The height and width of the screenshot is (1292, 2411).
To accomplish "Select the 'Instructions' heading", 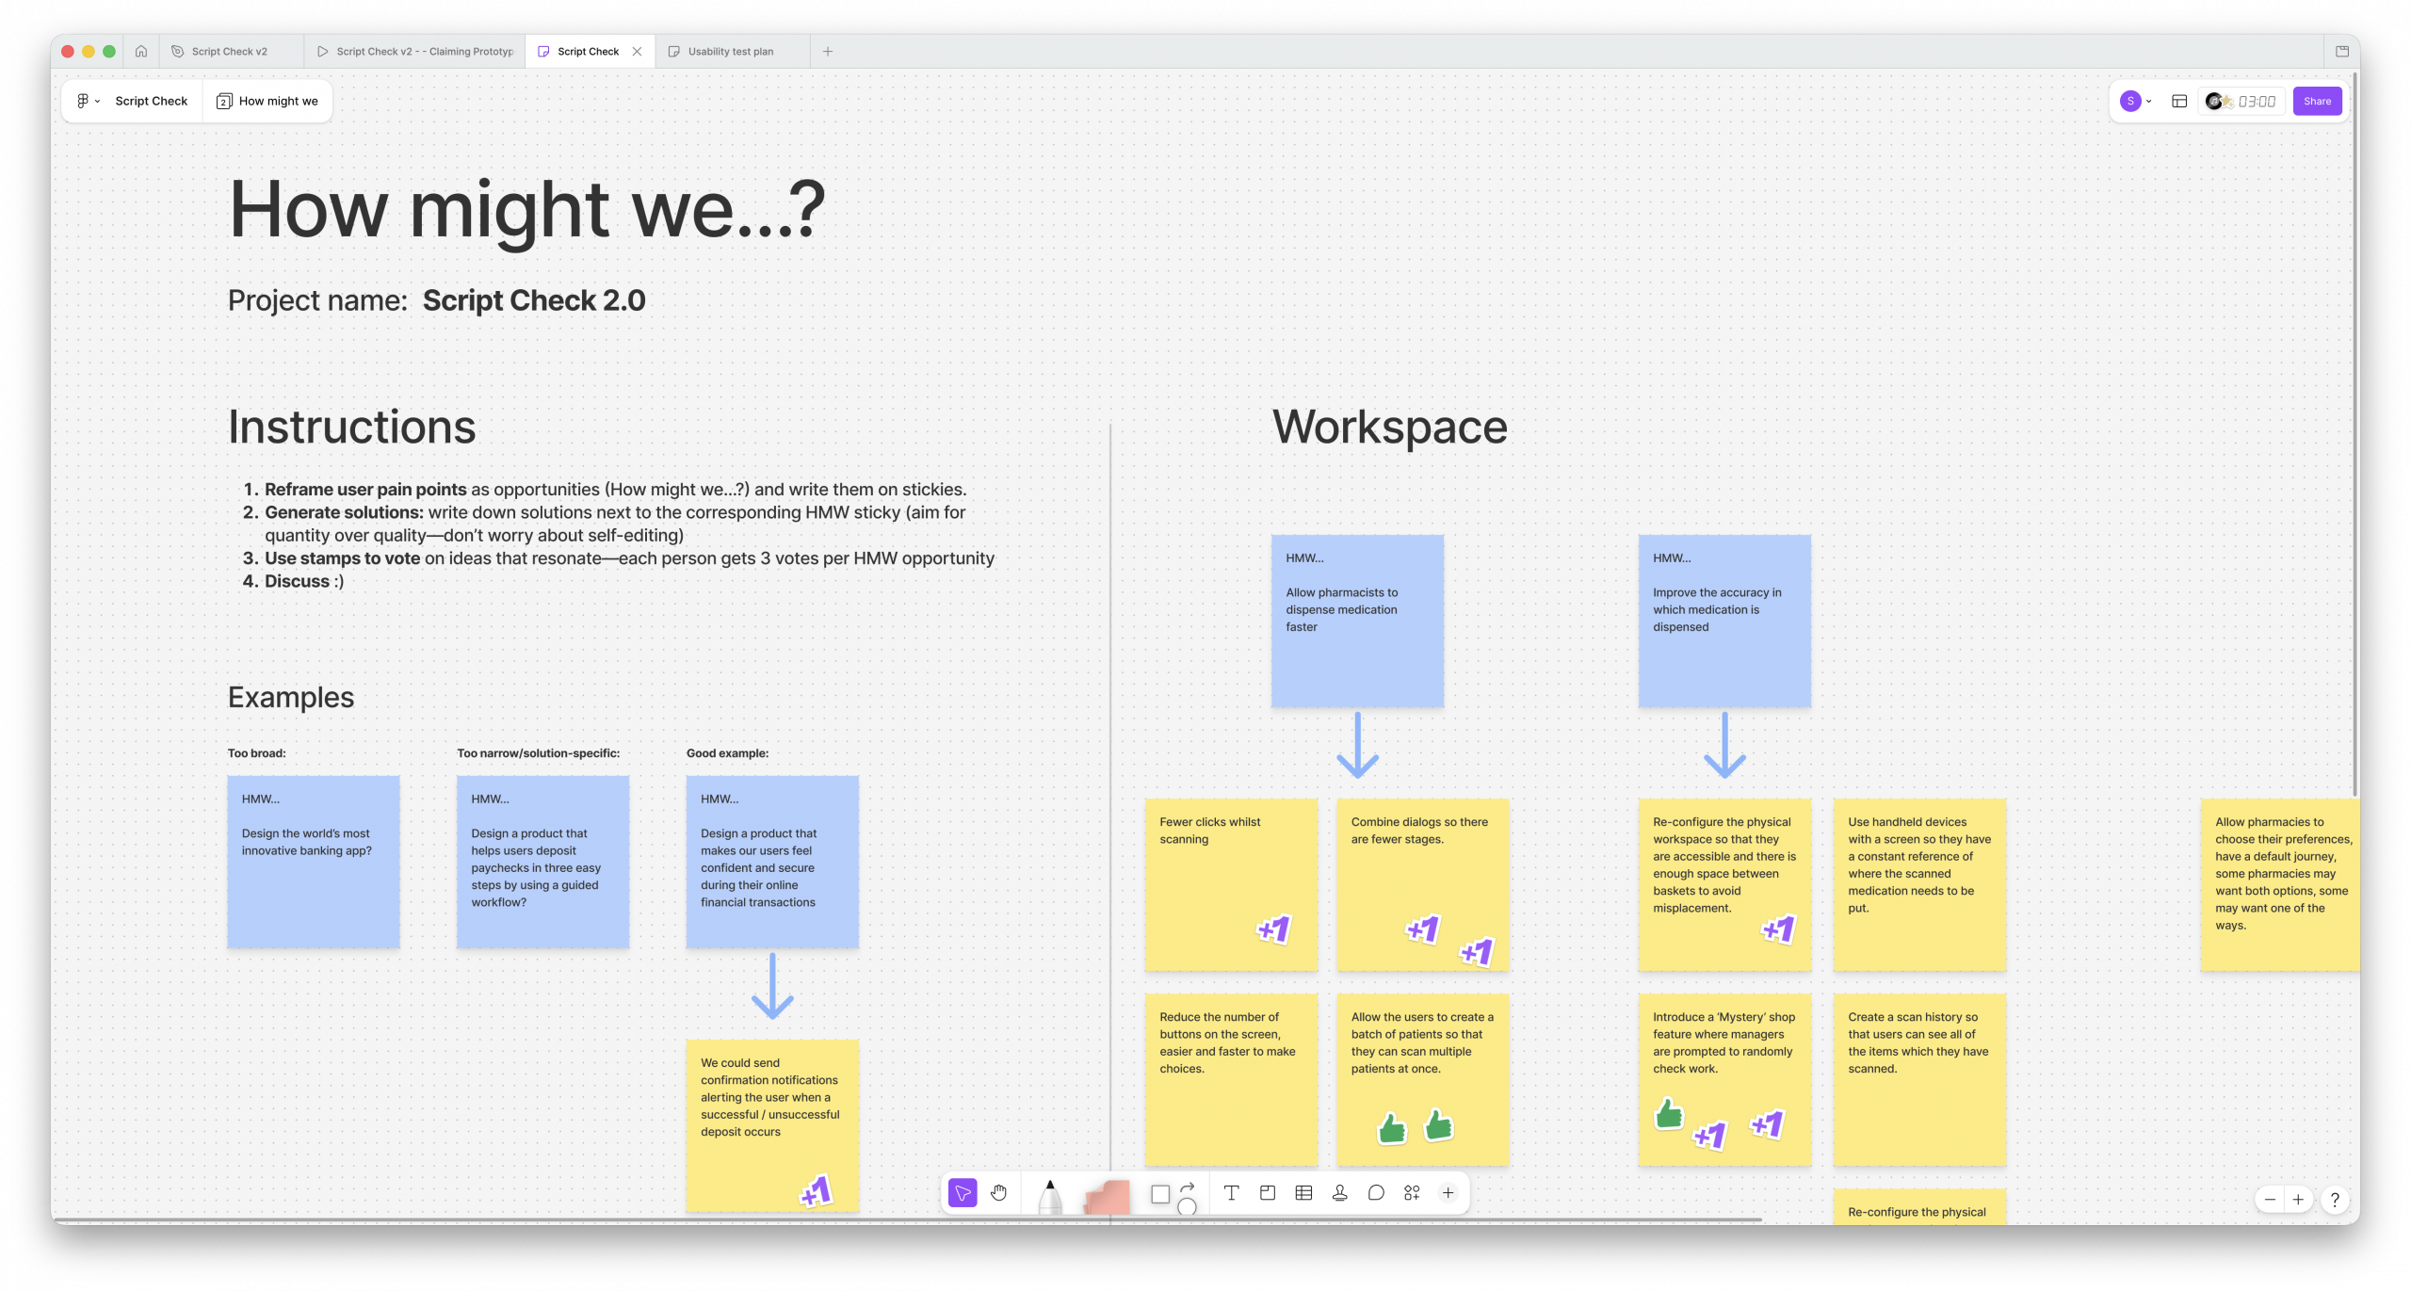I will (352, 427).
